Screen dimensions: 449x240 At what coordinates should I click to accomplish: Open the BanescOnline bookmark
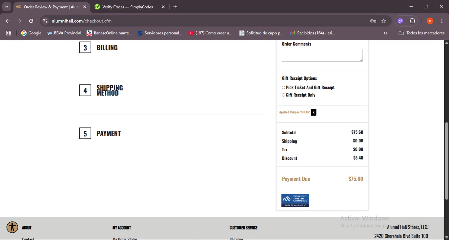click(109, 33)
